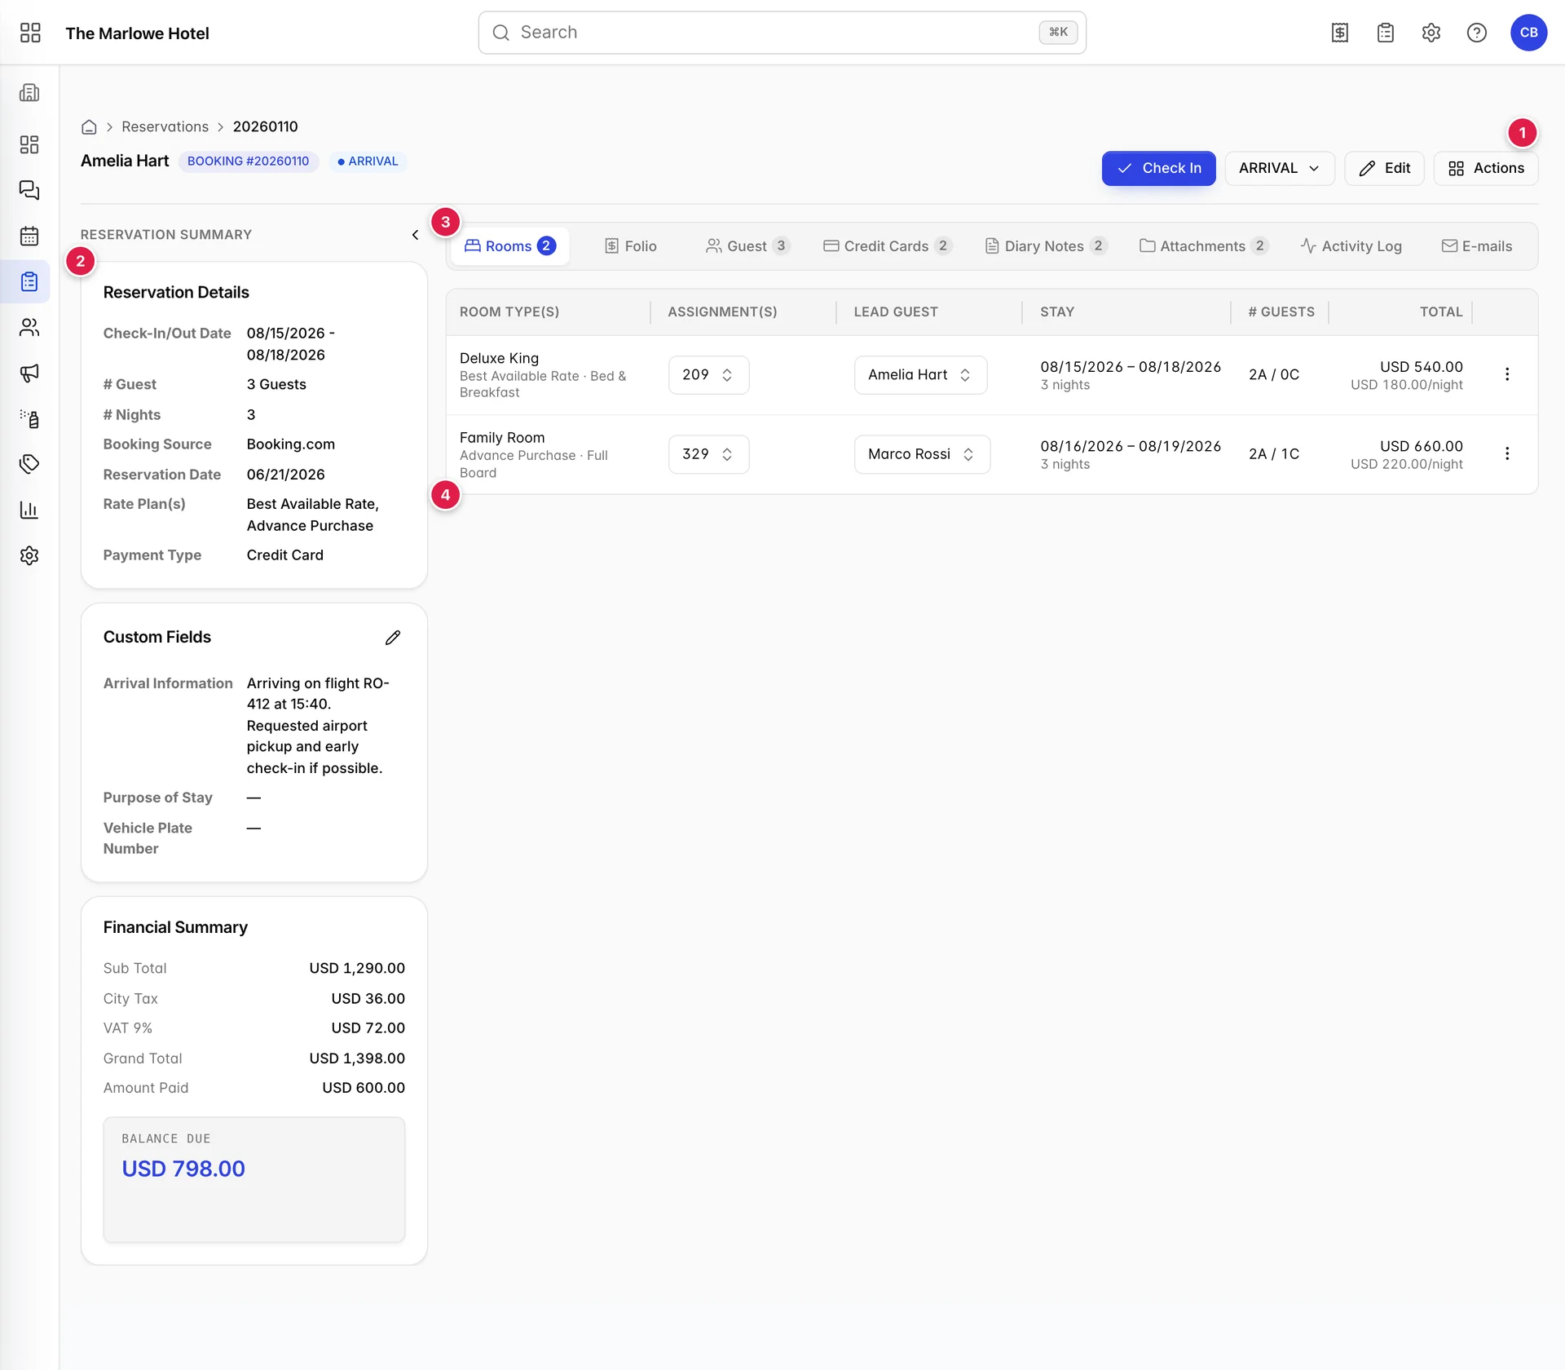Open the settings gear in top header
1565x1370 pixels.
tap(1431, 33)
